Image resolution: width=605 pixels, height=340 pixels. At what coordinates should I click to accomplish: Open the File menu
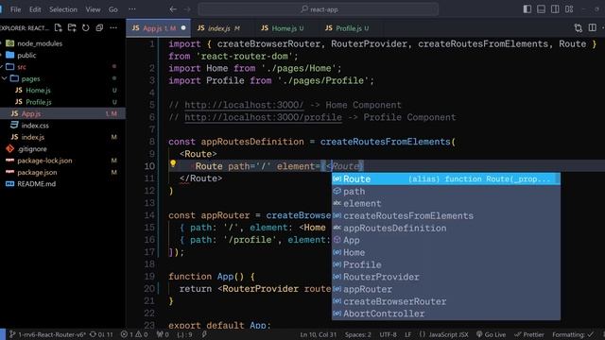[16, 9]
